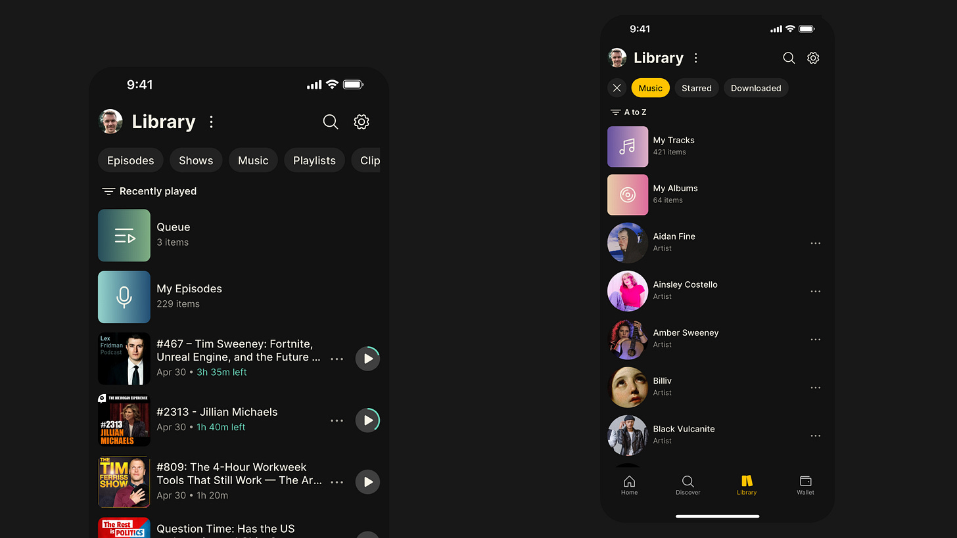Open the Ainsley Costello artist name

tap(685, 284)
